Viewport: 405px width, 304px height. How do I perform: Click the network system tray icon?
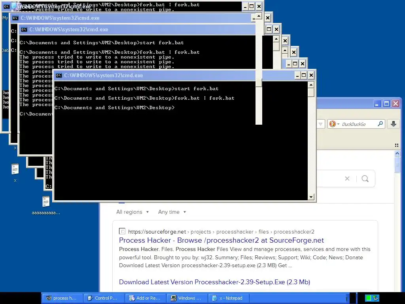click(x=375, y=298)
